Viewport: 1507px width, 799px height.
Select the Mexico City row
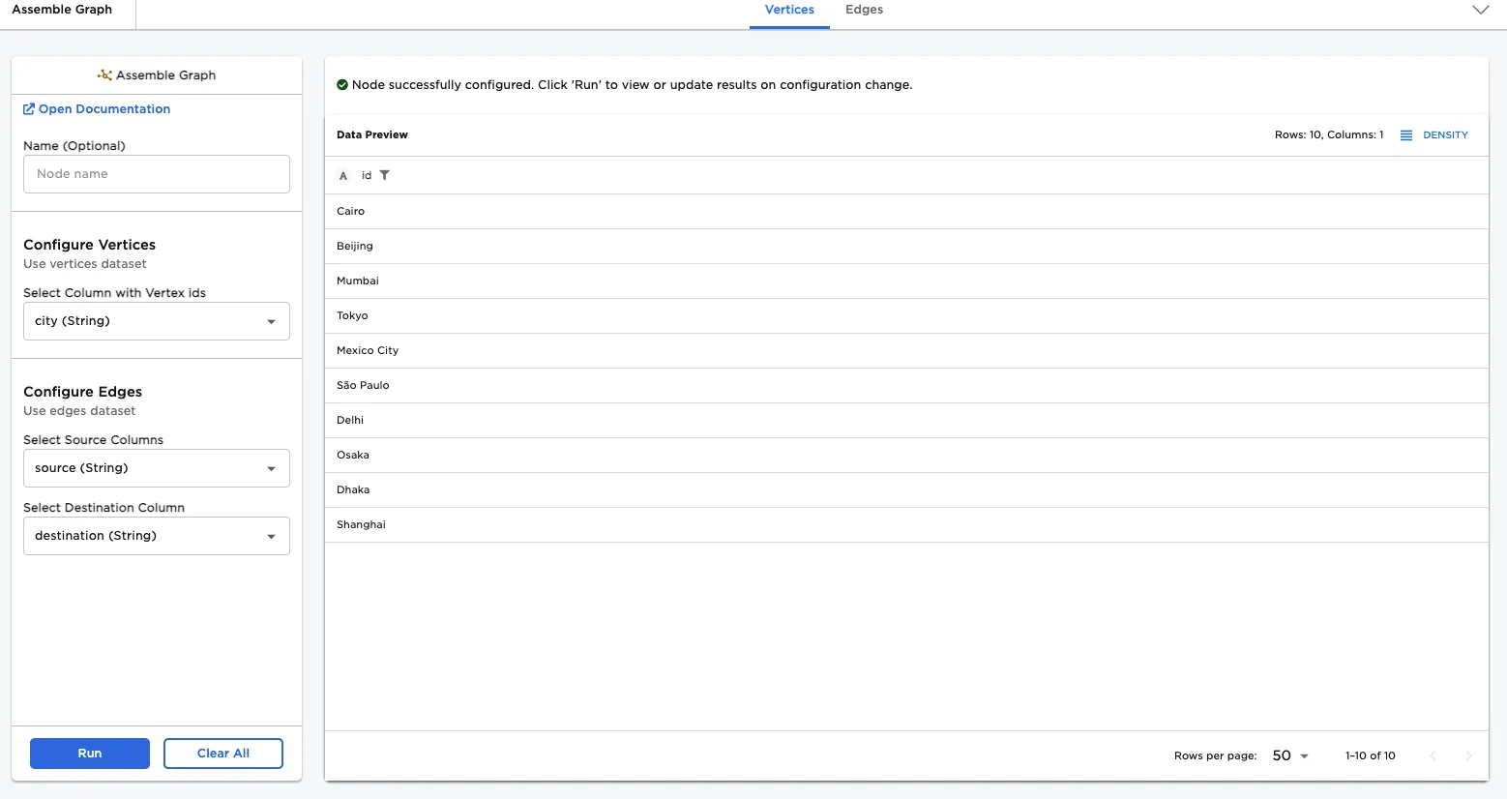coord(368,350)
